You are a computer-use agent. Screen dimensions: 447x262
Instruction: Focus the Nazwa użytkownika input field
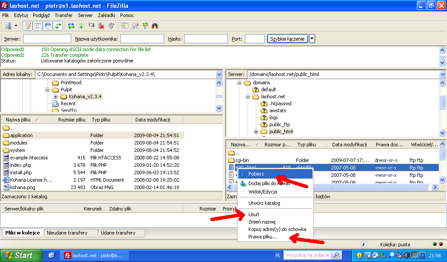(x=142, y=39)
